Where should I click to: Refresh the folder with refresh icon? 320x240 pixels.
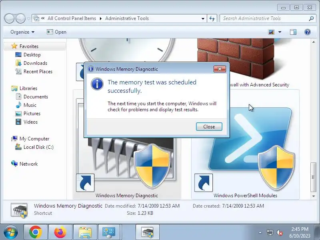tap(212, 18)
